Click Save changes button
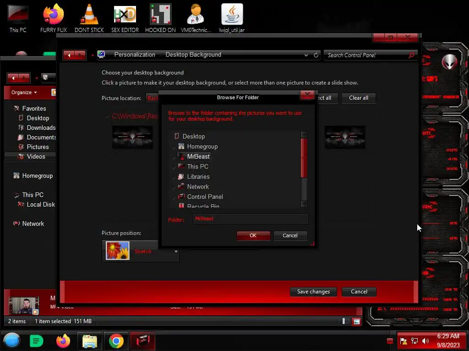 point(313,292)
